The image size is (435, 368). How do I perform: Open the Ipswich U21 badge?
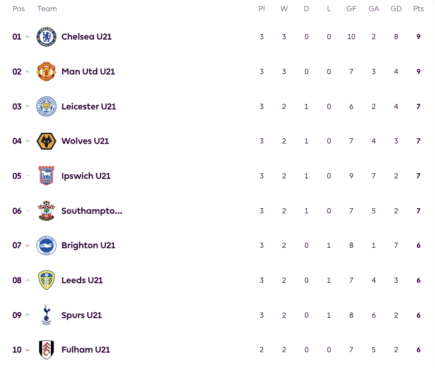(46, 176)
